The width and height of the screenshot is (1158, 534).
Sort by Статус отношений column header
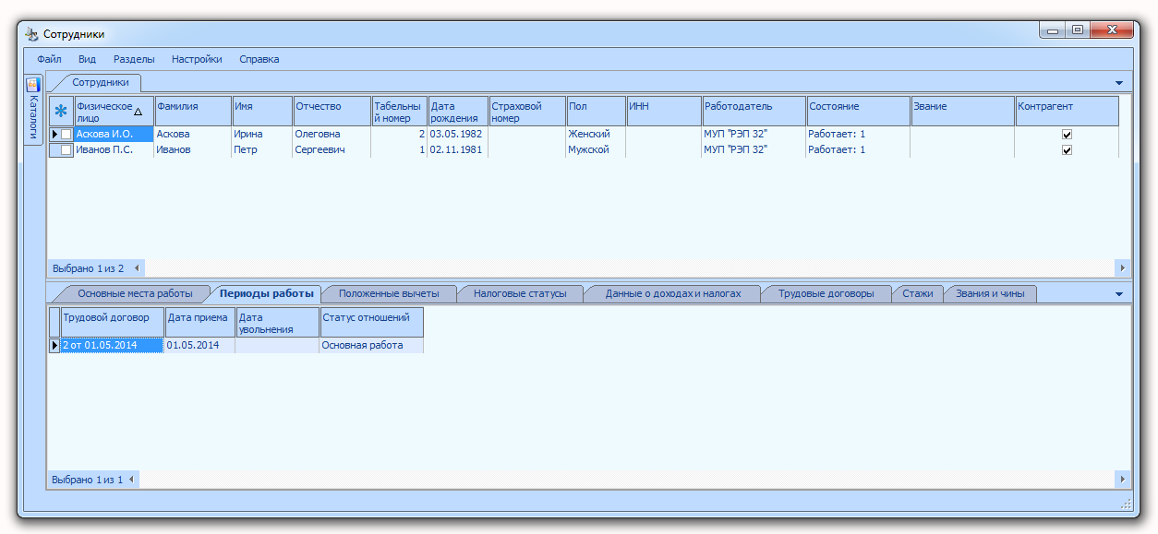pos(372,322)
